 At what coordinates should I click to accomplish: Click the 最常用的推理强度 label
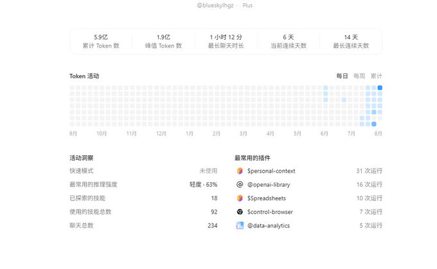point(93,185)
